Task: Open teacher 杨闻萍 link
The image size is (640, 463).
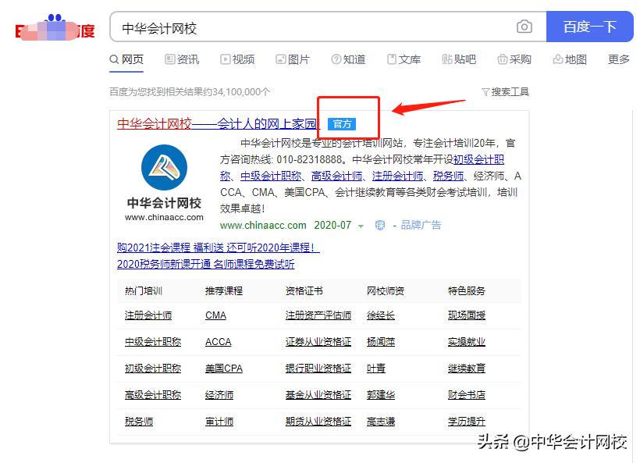Action: pyautogui.click(x=381, y=342)
